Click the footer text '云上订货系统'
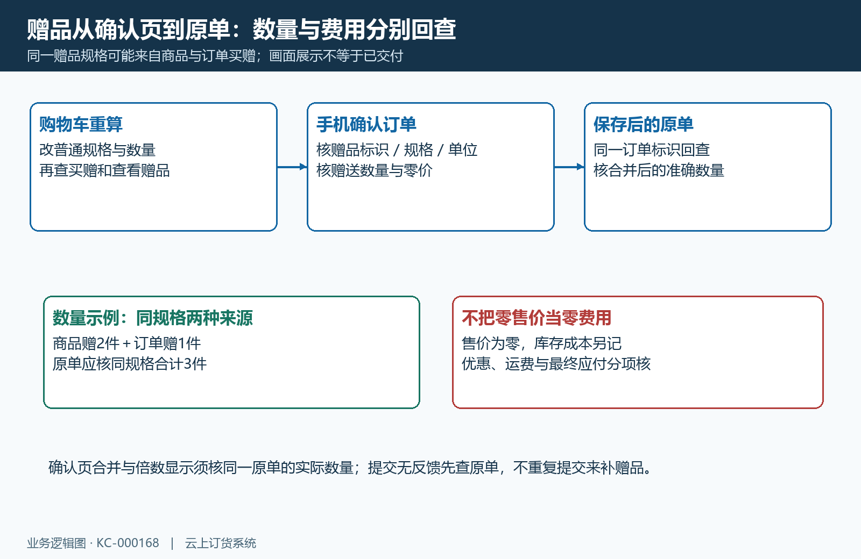Image resolution: width=861 pixels, height=559 pixels. pyautogui.click(x=221, y=543)
